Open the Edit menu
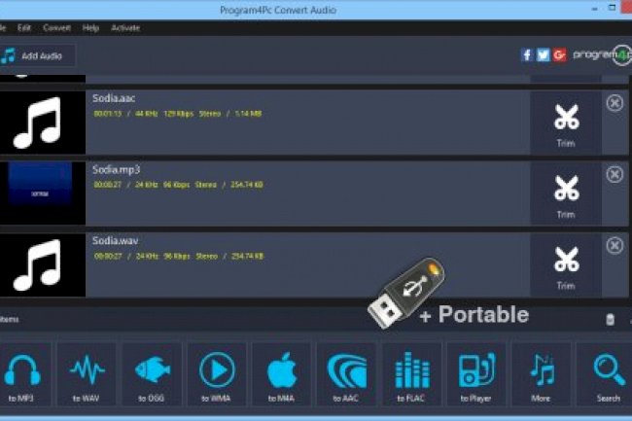632x421 pixels. coord(24,28)
